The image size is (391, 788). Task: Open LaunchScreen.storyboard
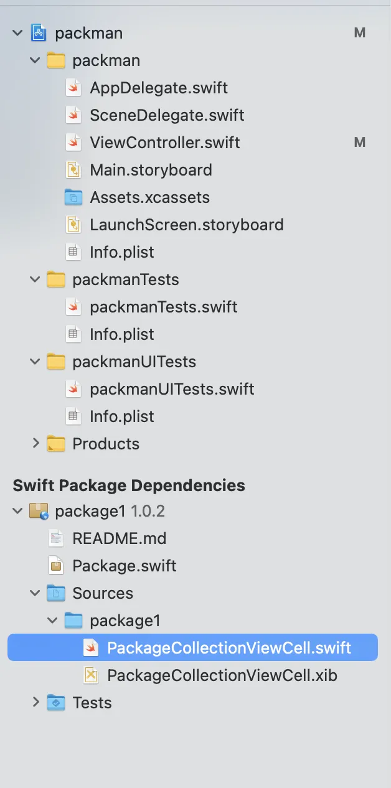click(186, 225)
